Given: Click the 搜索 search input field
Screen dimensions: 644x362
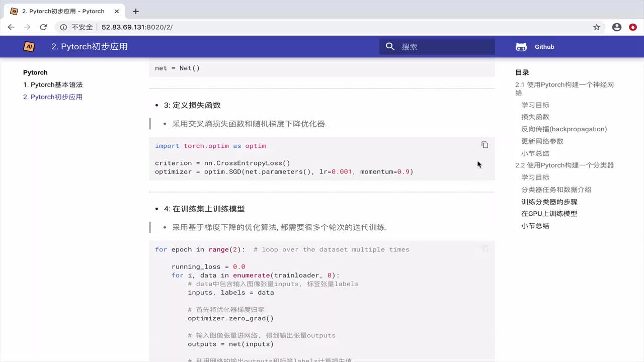Looking at the screenshot, I should (437, 46).
